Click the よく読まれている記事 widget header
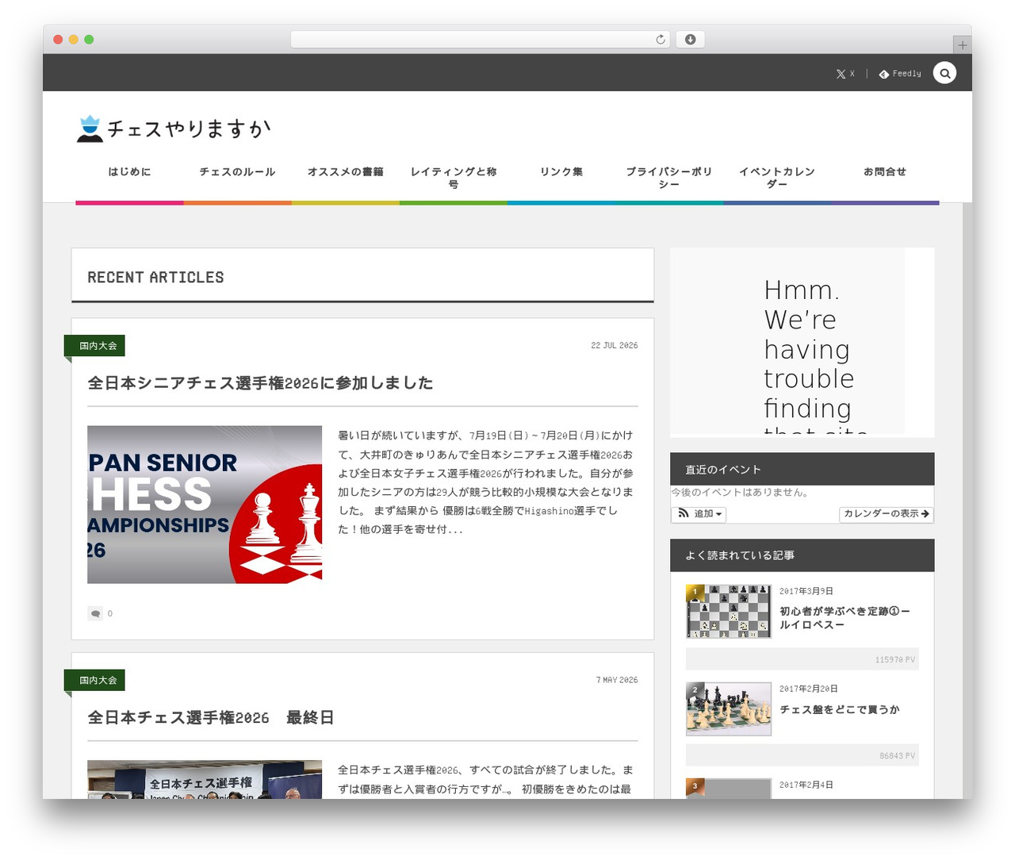This screenshot has height=860, width=1015. click(802, 555)
